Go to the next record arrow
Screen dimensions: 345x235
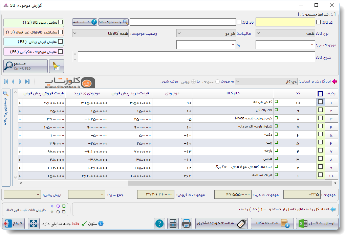20,81
